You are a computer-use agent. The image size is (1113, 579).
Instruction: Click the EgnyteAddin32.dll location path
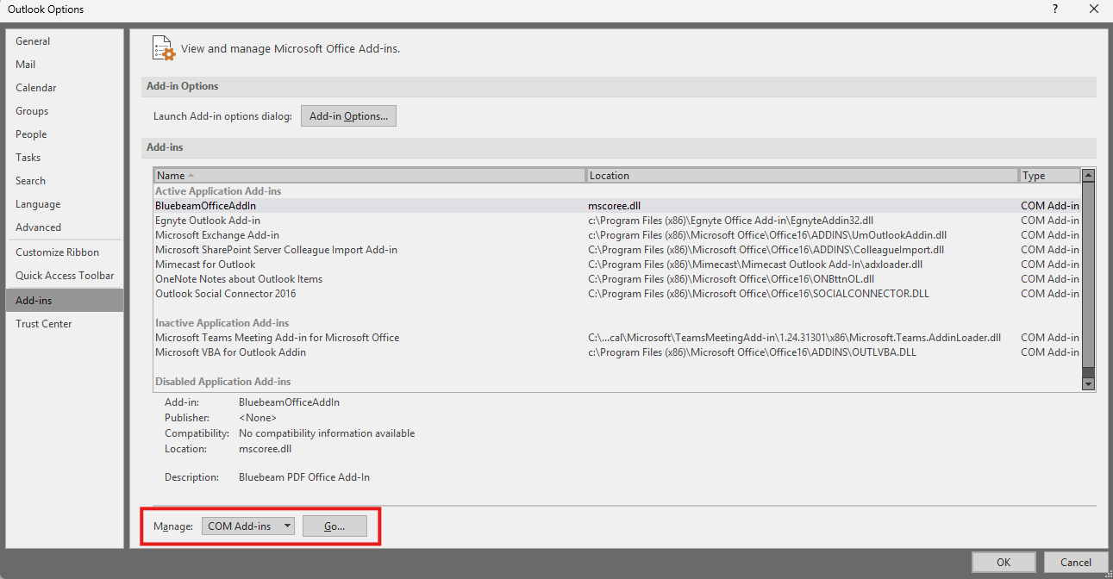point(731,221)
